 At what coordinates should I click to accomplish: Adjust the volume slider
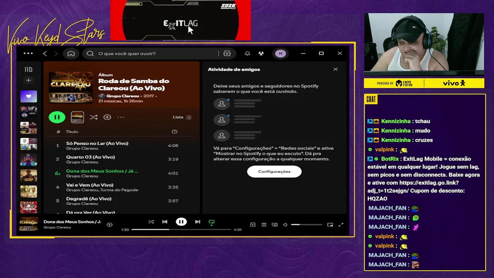[x=306, y=224]
